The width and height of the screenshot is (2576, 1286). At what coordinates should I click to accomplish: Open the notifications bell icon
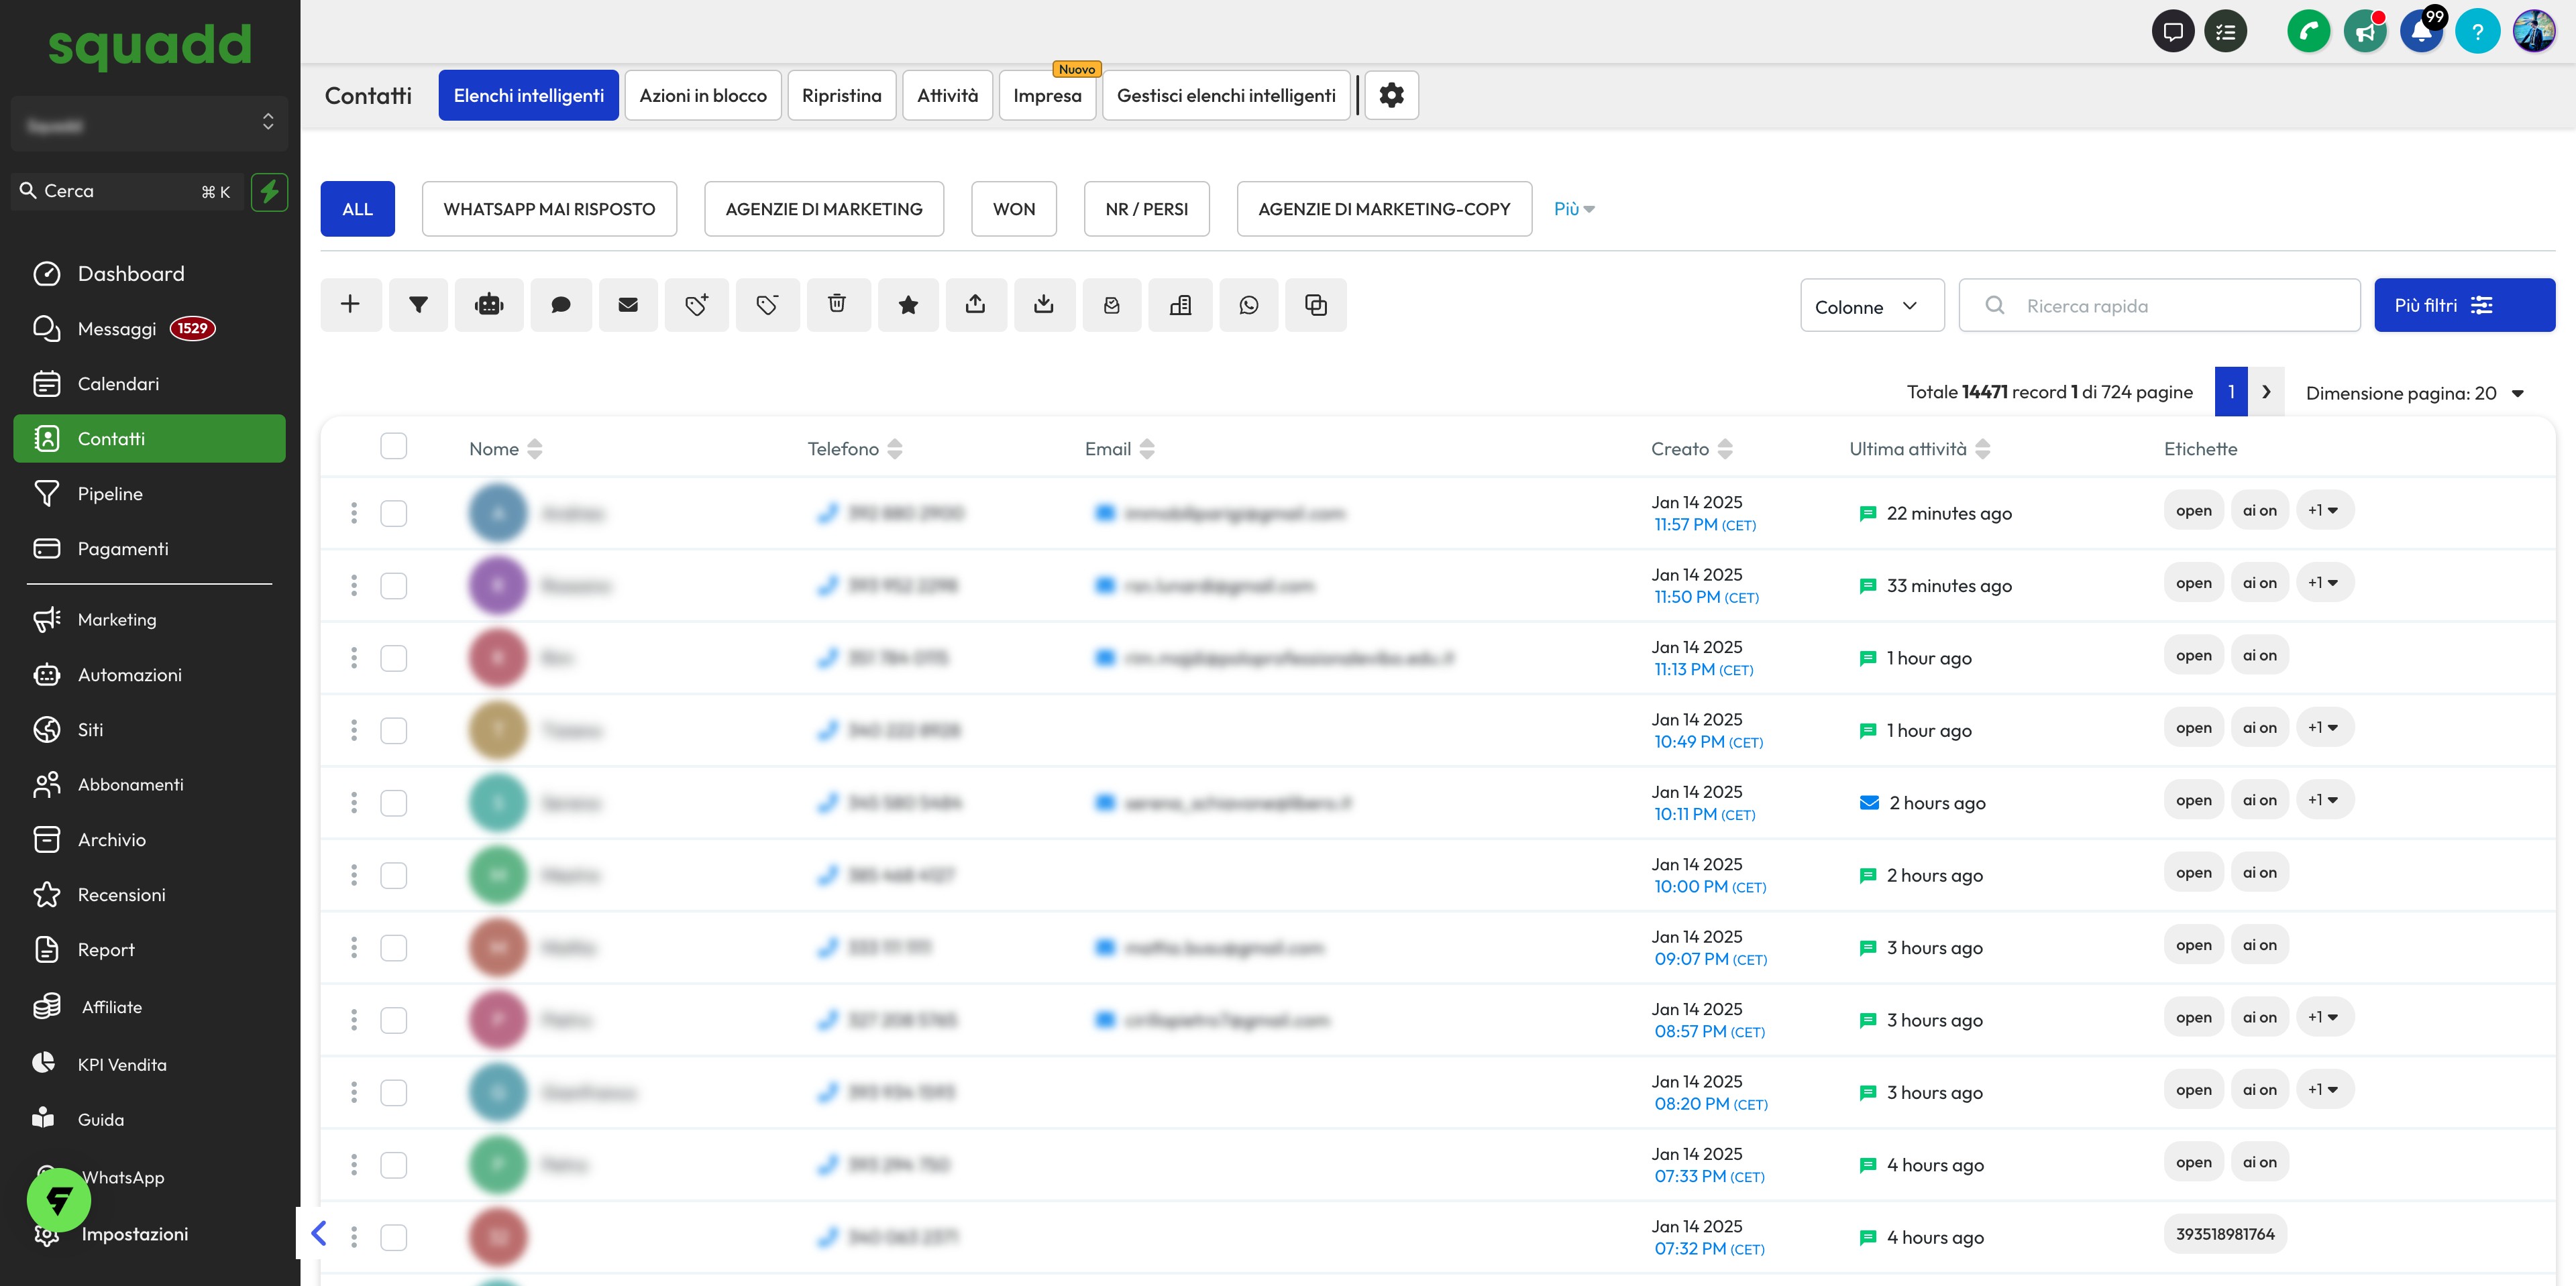(2421, 32)
